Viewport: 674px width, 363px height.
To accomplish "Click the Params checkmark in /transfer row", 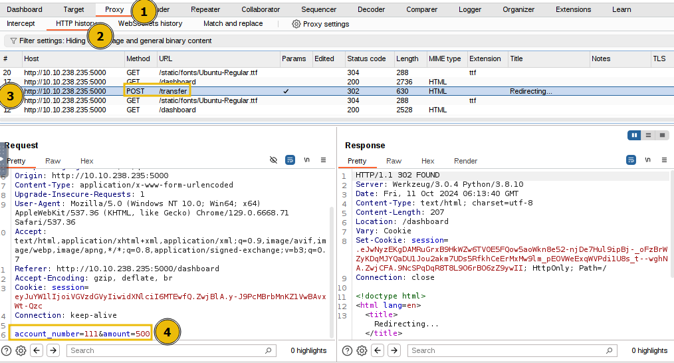I will (x=286, y=91).
